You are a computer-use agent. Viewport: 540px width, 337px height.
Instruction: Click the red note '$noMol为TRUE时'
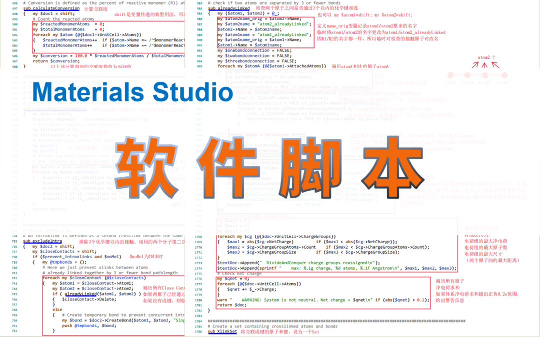point(146,257)
